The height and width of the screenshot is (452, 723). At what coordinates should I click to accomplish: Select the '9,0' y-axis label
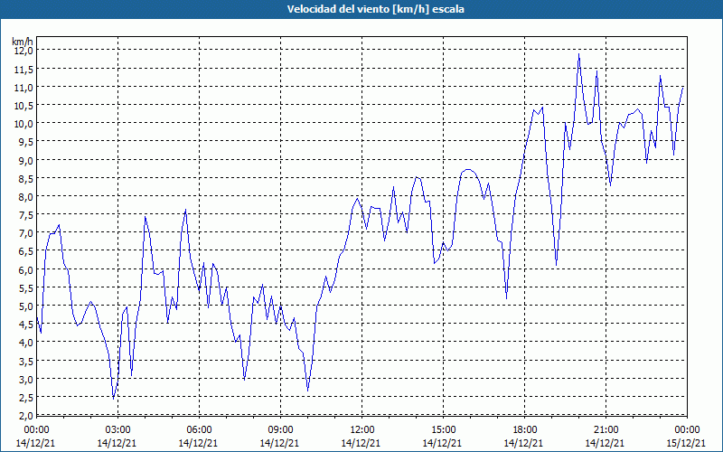[x=26, y=160]
